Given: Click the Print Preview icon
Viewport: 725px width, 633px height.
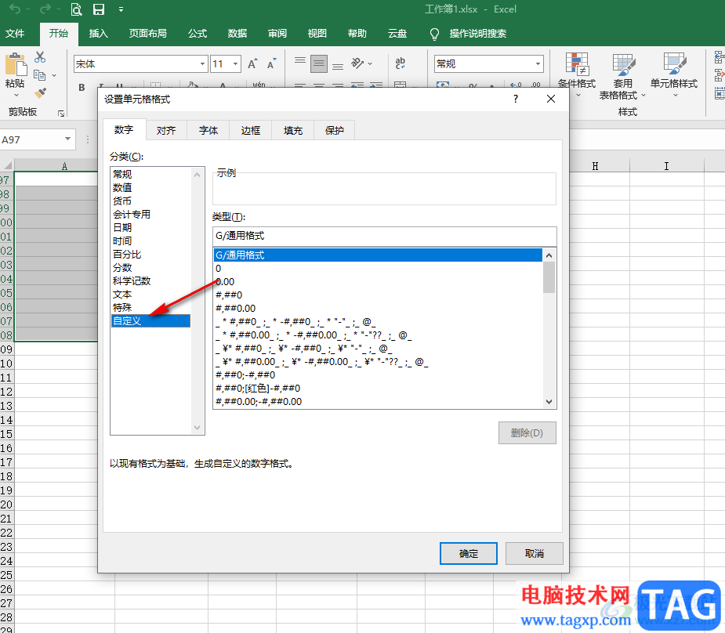Looking at the screenshot, I should click(76, 9).
